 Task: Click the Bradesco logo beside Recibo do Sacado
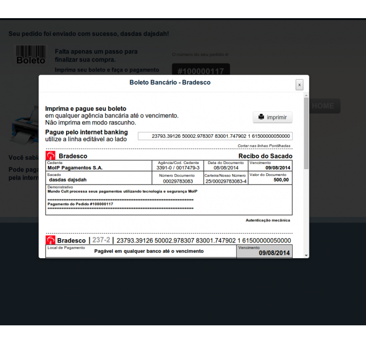50,155
